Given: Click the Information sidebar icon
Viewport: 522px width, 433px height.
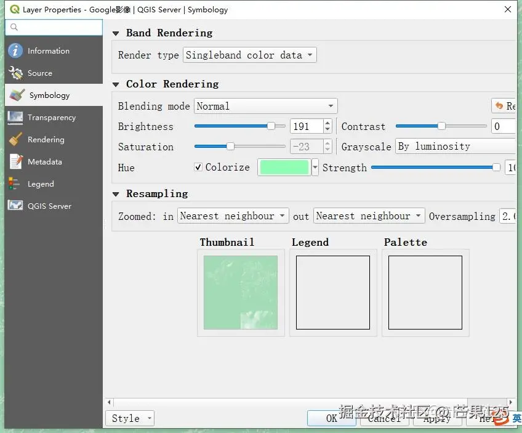Looking at the screenshot, I should [15, 51].
